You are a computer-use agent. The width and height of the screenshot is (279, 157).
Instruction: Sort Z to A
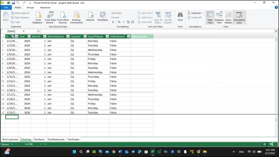145,18
